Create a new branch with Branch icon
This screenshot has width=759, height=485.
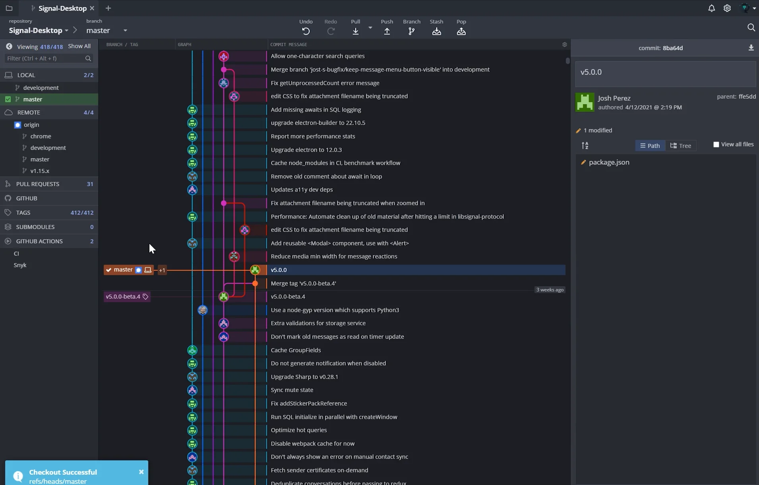point(411,31)
